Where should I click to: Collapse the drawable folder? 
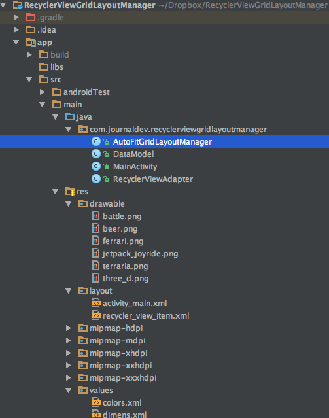click(x=69, y=204)
